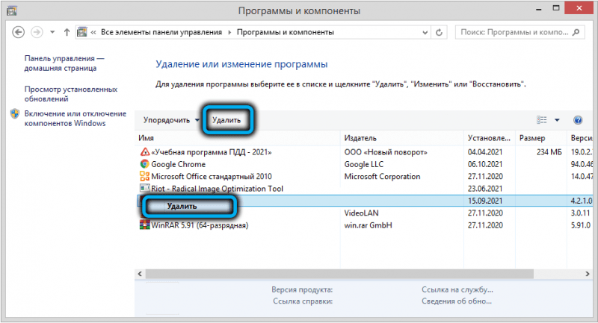Click the ПДД program warning triangle icon
The height and width of the screenshot is (323, 598).
pos(144,152)
